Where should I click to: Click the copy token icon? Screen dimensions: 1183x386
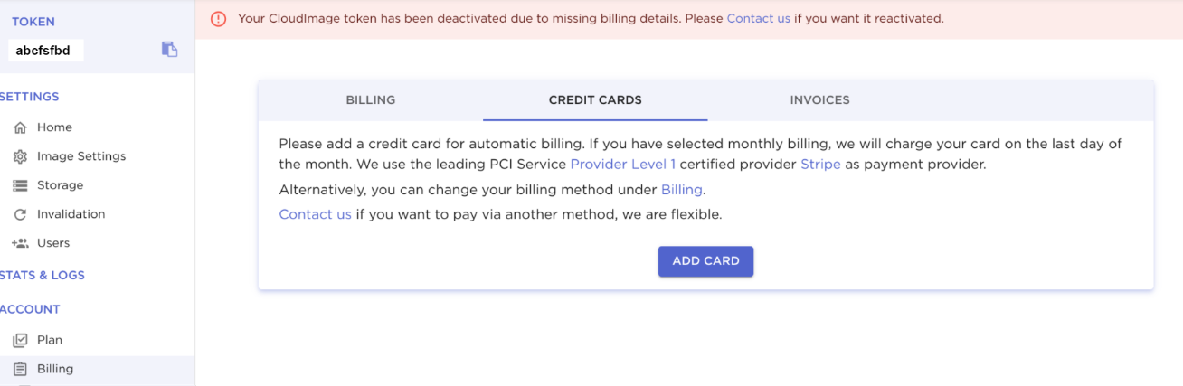click(169, 50)
